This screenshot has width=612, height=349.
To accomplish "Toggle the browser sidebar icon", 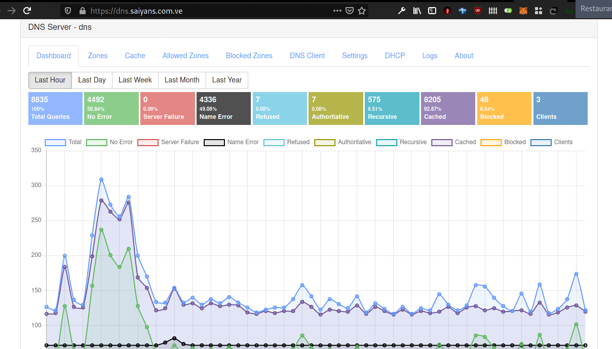I will [432, 10].
